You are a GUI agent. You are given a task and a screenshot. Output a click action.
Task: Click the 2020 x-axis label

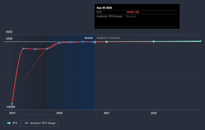pos(59,113)
